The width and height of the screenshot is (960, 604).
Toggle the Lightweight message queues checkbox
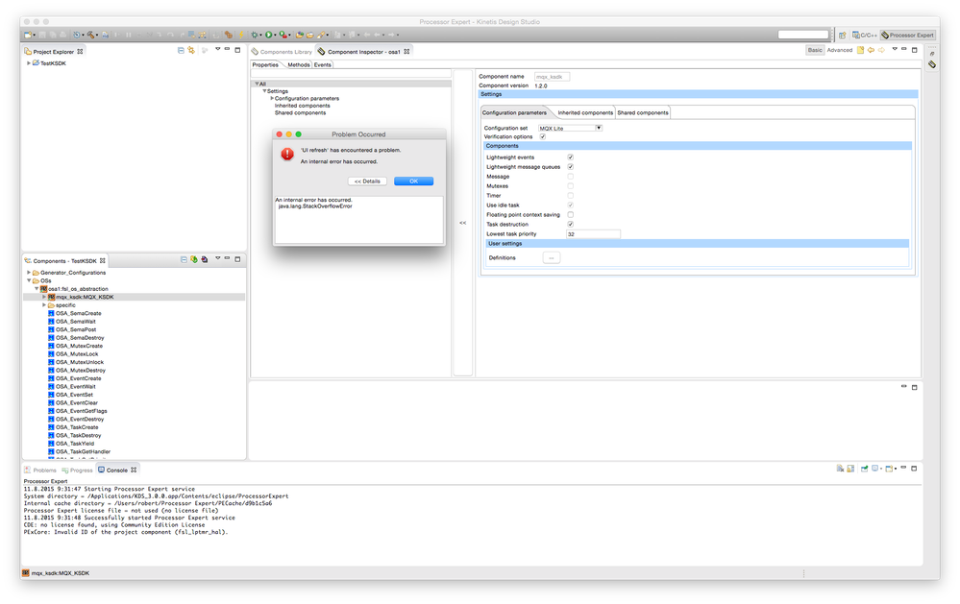[570, 166]
